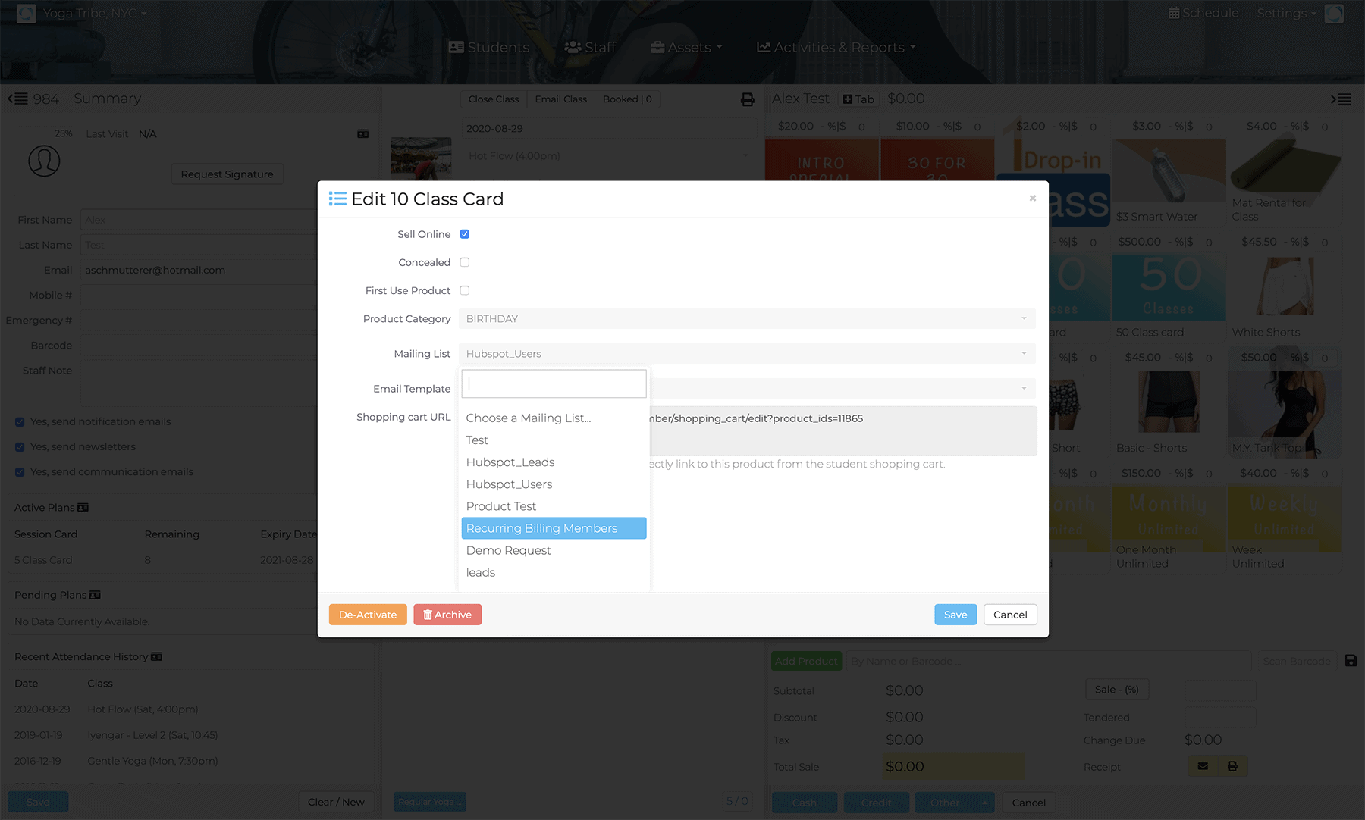Click the Request Signature button
The width and height of the screenshot is (1365, 820).
(227, 174)
